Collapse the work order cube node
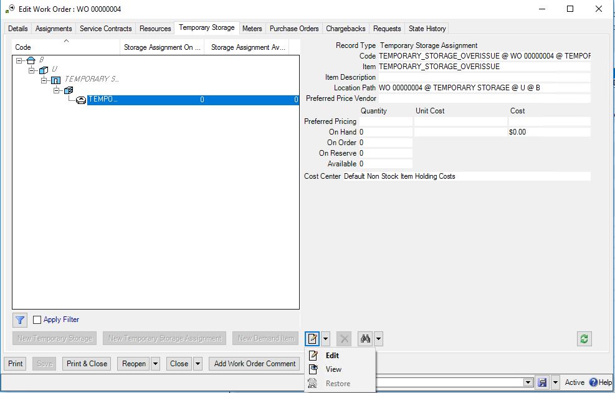 (x=57, y=90)
